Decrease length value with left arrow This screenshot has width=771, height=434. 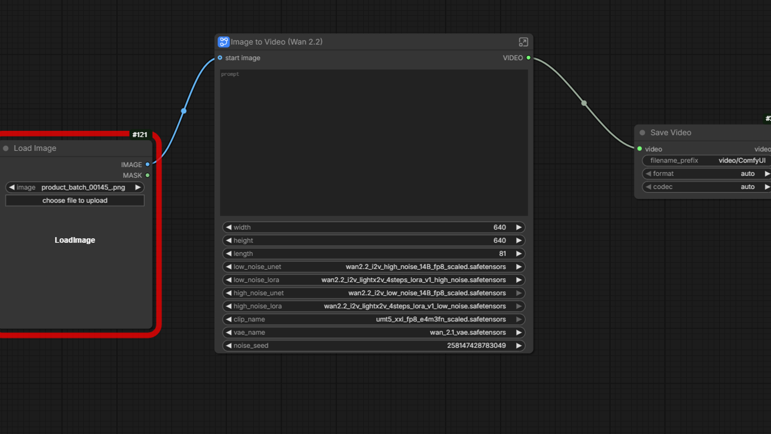[x=229, y=254]
